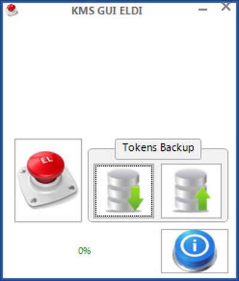This screenshot has width=239, height=281.
Task: Click the red EL activation button
Action: [48, 180]
